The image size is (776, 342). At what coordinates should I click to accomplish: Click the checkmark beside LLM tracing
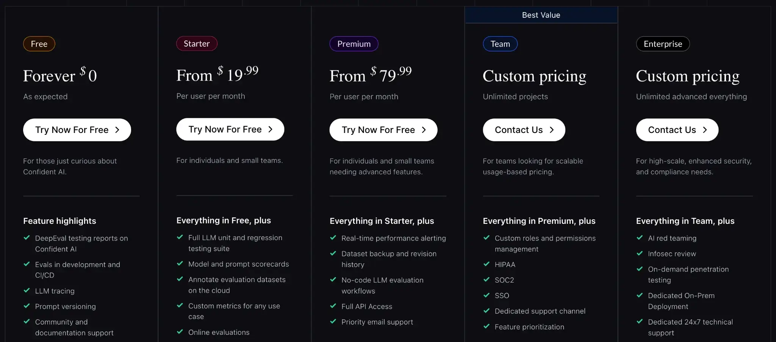[x=27, y=290]
